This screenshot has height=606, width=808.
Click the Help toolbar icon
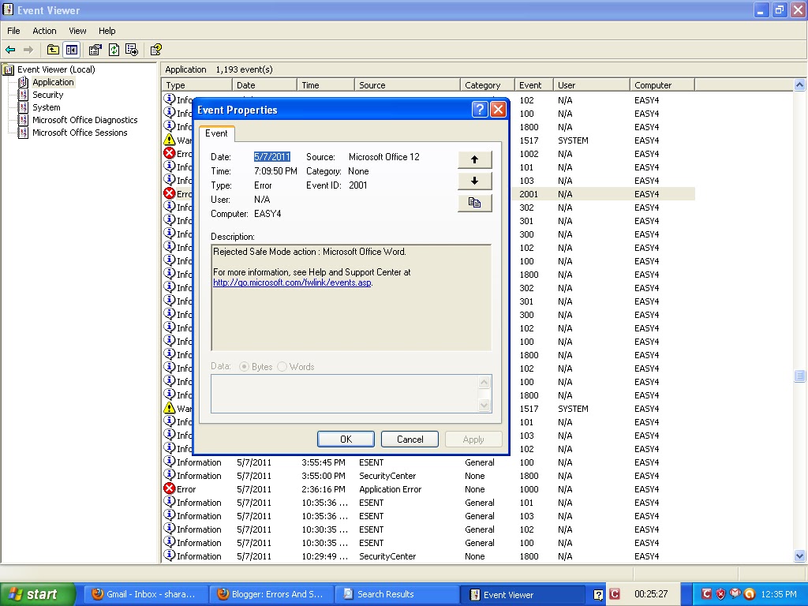pos(155,50)
